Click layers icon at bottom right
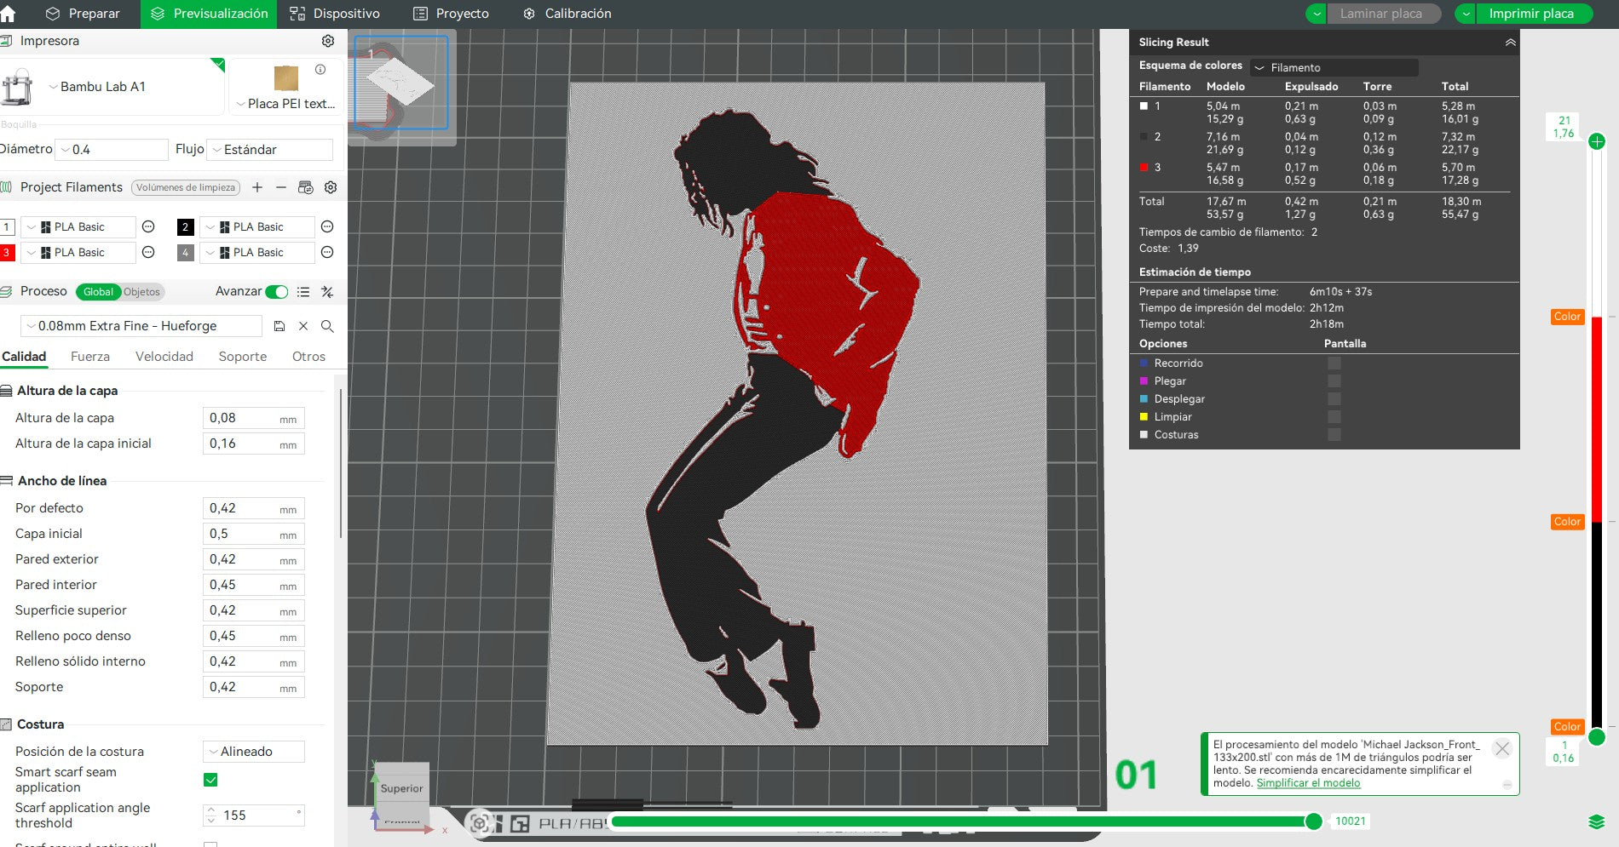Image resolution: width=1619 pixels, height=847 pixels. click(x=1597, y=821)
